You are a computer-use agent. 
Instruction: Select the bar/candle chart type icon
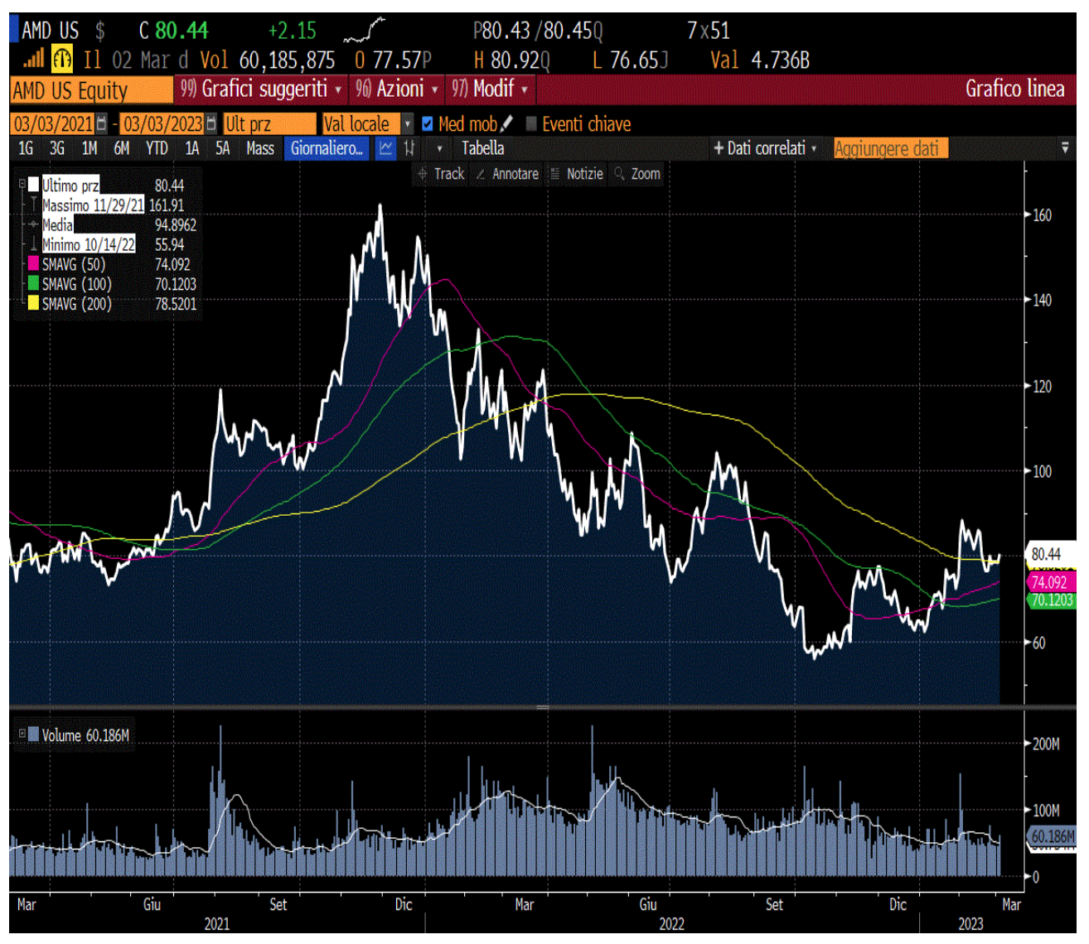409,149
